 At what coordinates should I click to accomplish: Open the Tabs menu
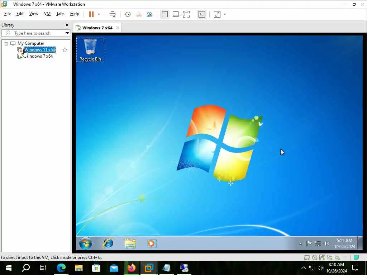point(60,14)
